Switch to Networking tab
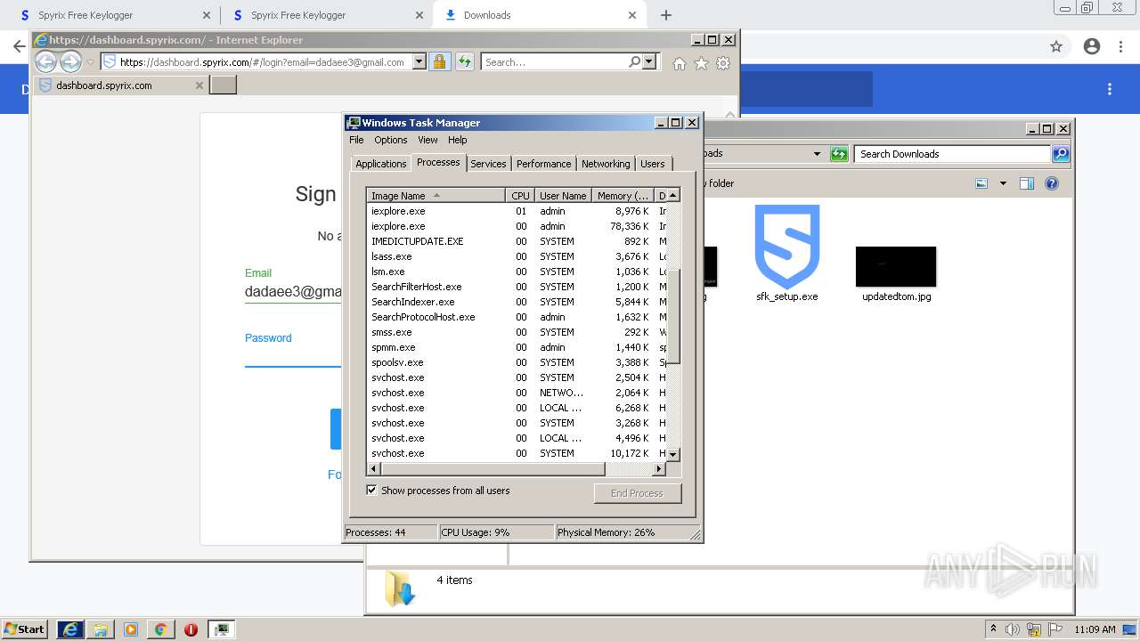The width and height of the screenshot is (1140, 641). [x=606, y=164]
